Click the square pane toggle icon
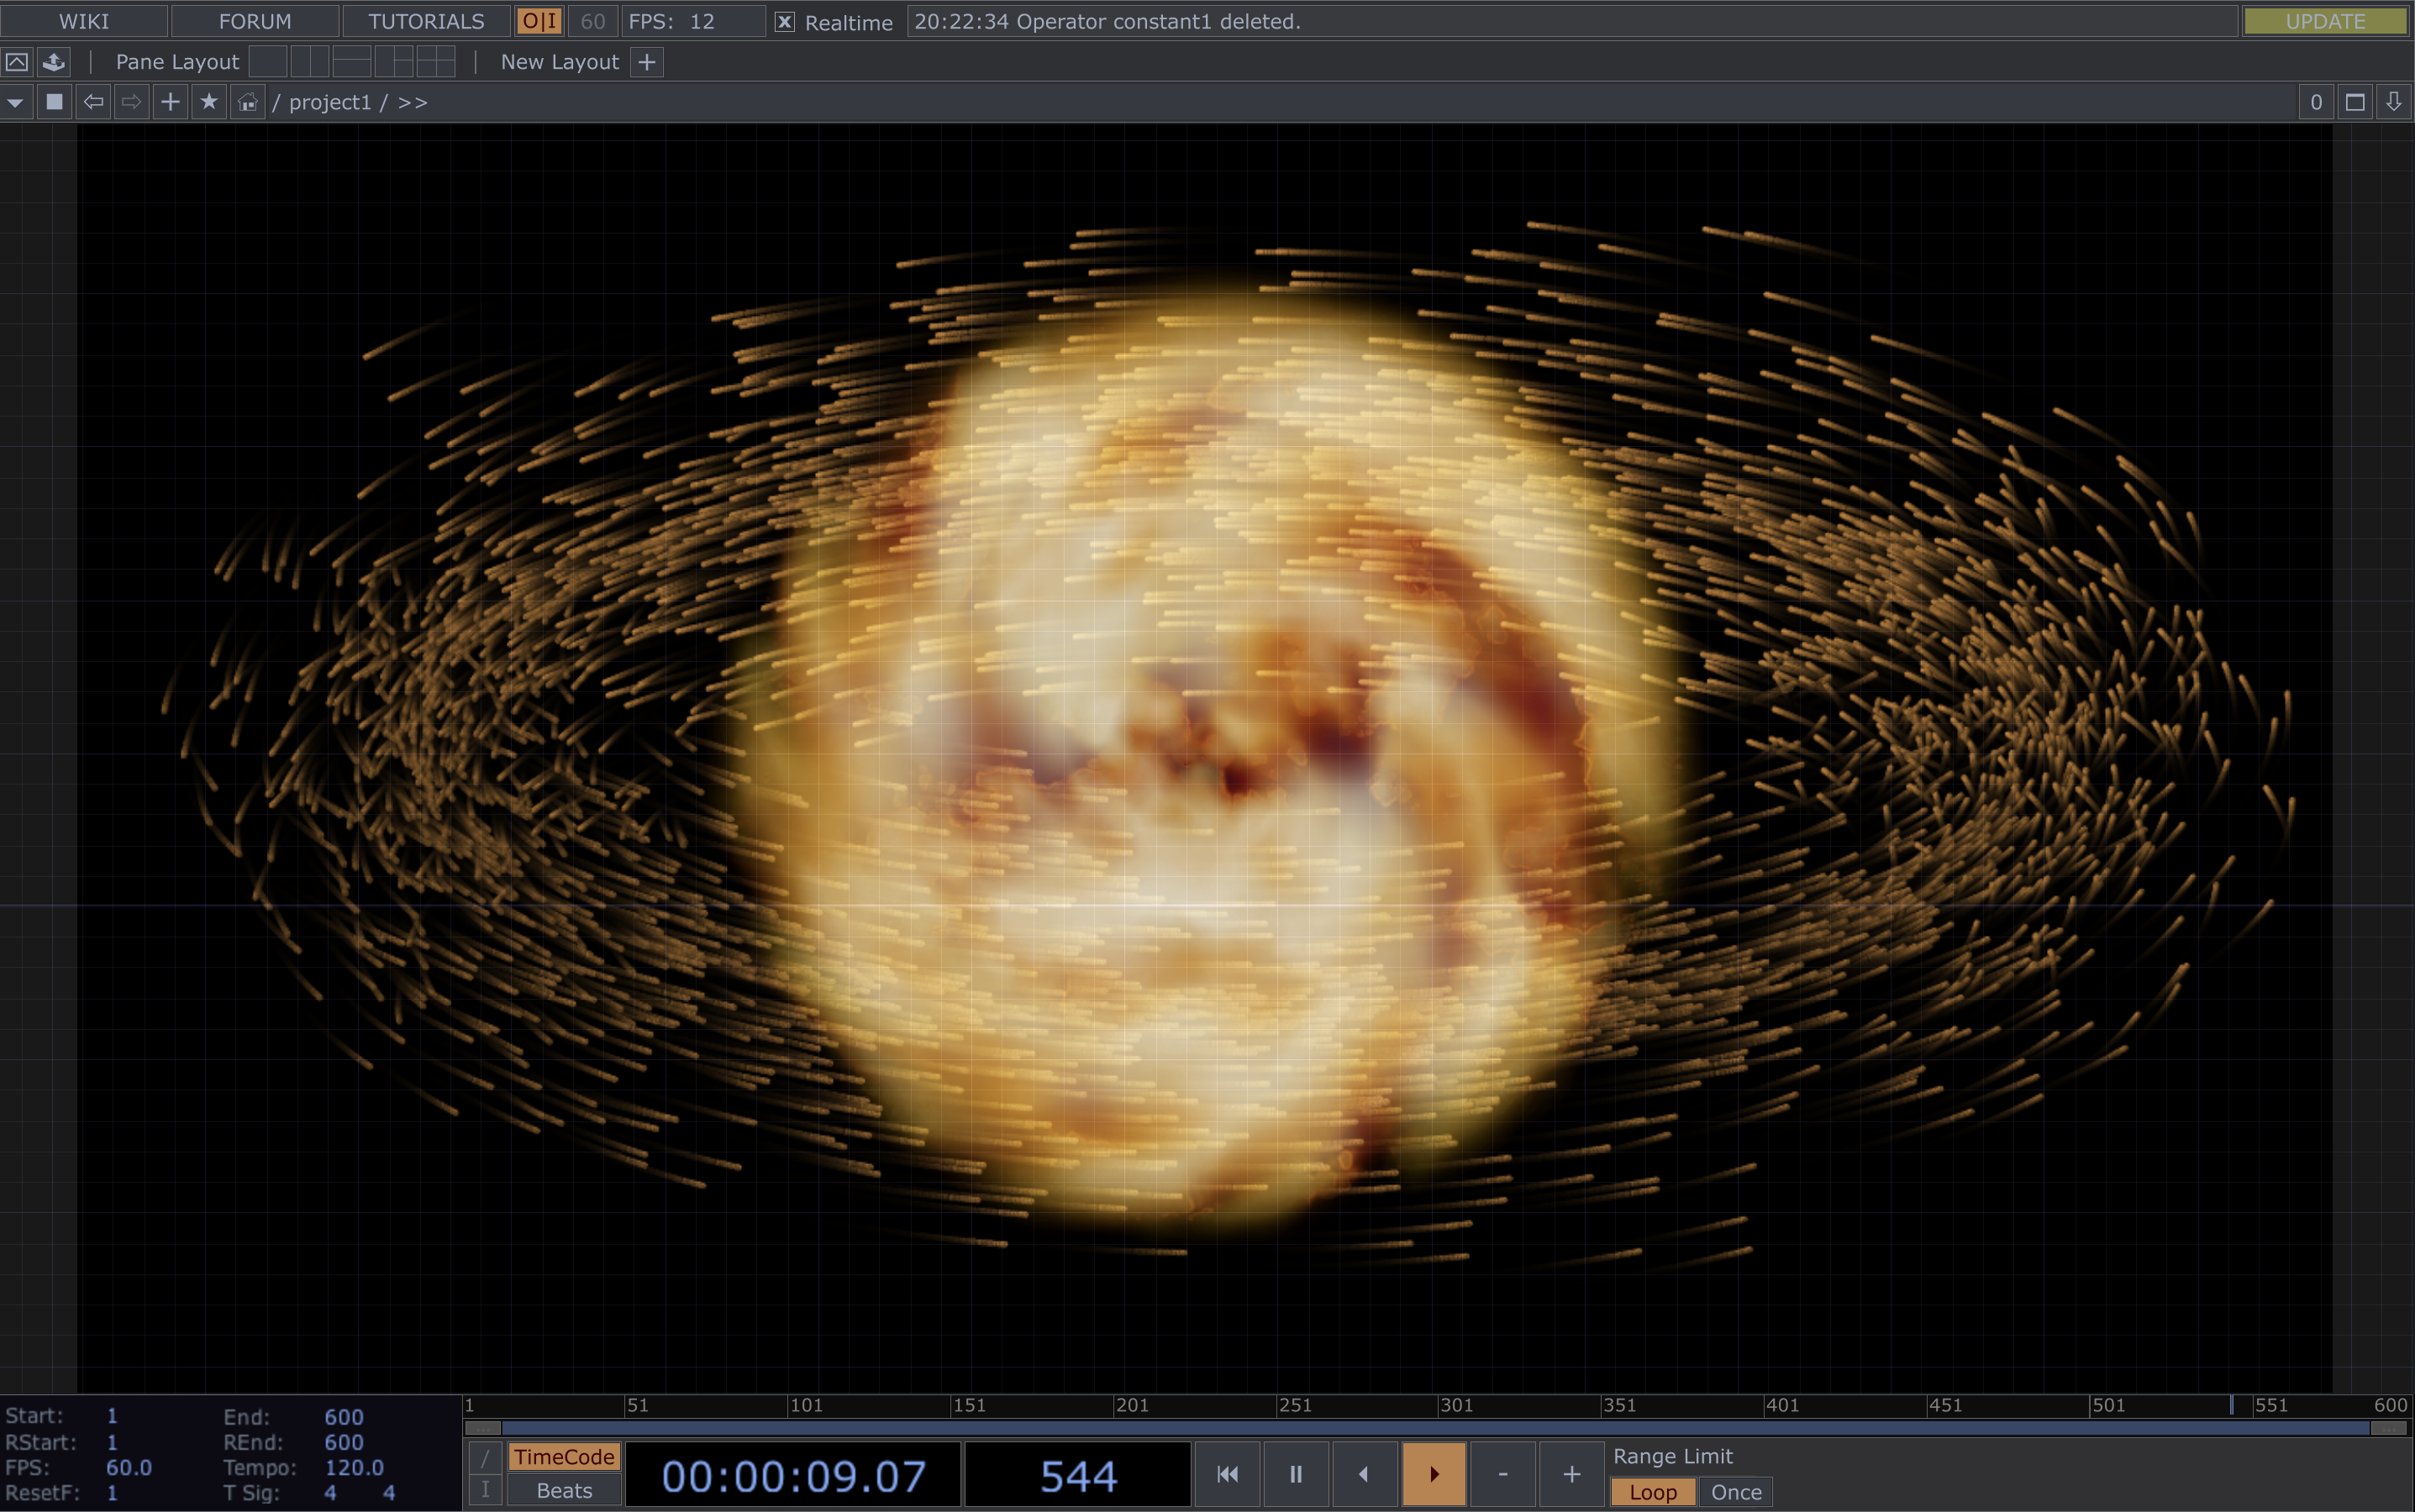 (x=55, y=102)
